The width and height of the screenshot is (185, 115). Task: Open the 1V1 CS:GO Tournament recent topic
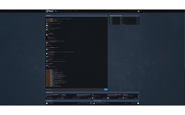(x=53, y=95)
